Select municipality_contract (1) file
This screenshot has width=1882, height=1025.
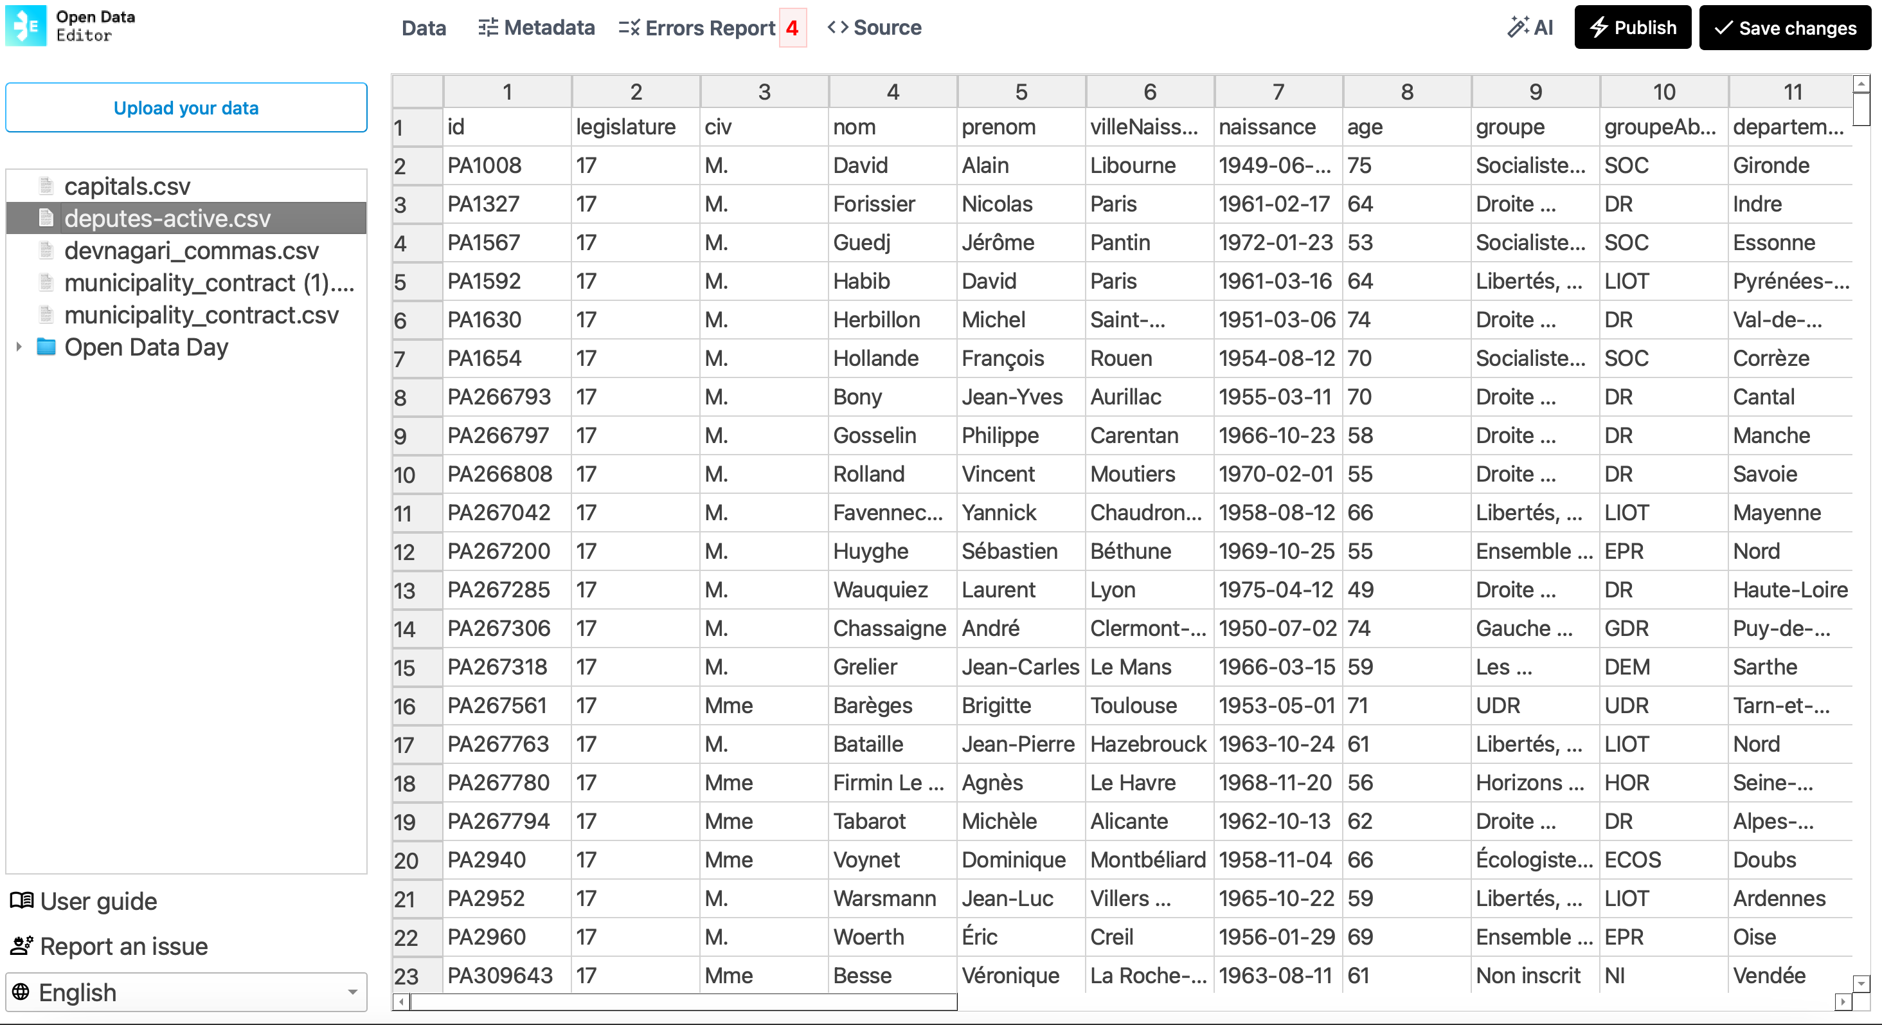(186, 282)
